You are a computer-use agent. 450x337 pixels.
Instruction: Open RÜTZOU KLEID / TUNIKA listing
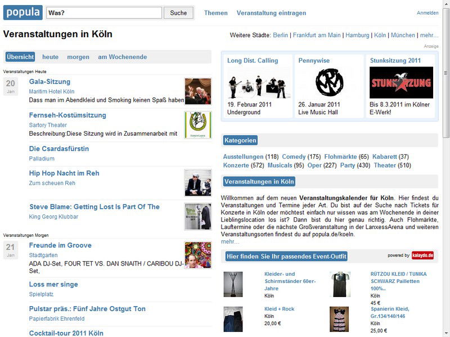coord(399,281)
